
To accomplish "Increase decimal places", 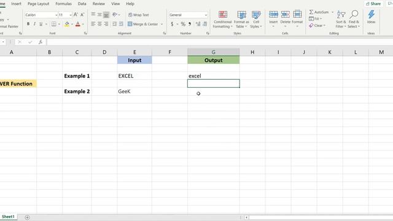I will point(198,24).
